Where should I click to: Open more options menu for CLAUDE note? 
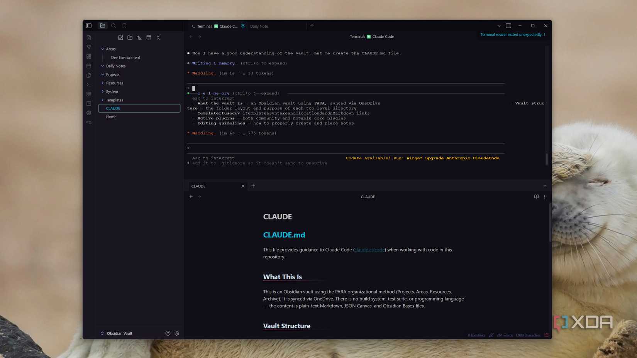(x=545, y=197)
